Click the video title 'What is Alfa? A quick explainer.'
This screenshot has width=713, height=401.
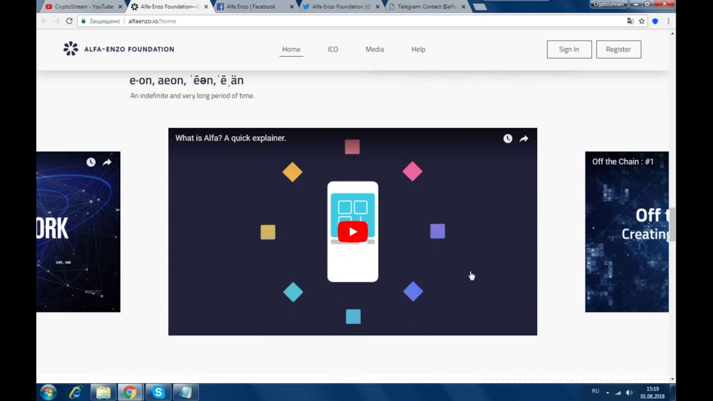coord(231,138)
